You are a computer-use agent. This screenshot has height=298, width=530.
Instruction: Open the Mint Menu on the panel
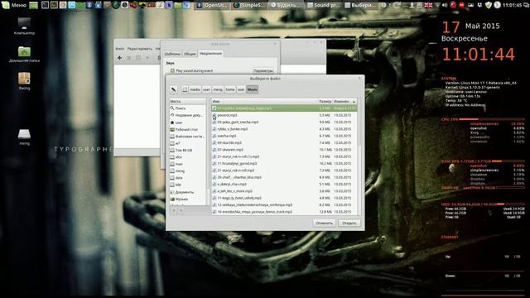pos(14,5)
